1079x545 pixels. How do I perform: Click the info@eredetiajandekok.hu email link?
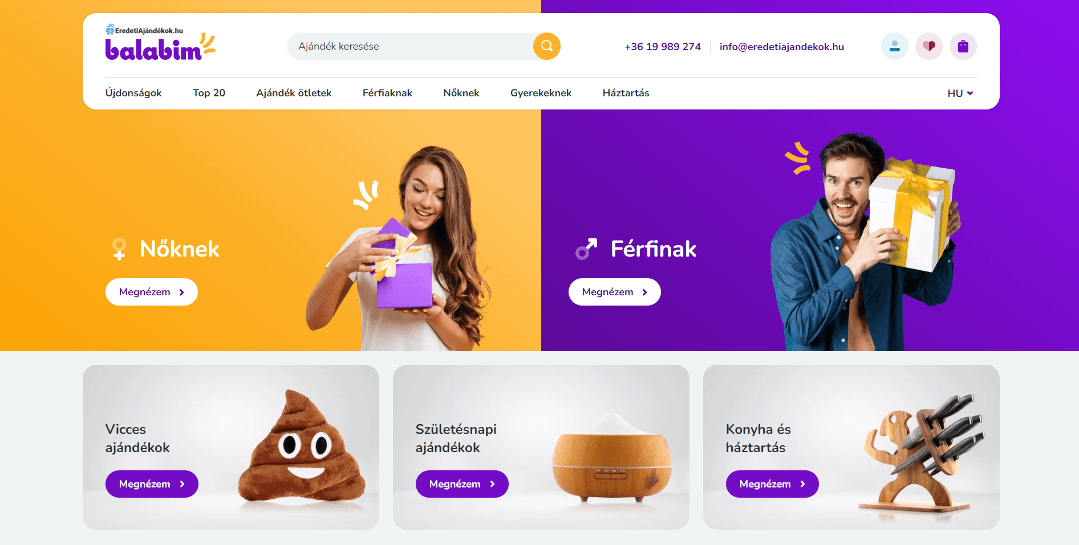tap(782, 47)
